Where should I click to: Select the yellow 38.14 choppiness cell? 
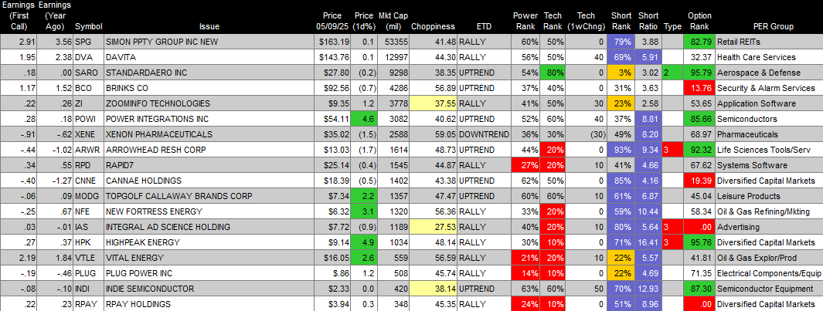coord(434,289)
